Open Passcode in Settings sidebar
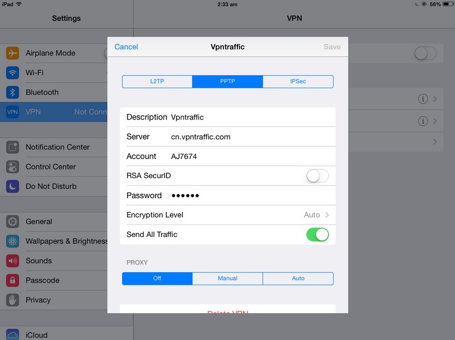 click(54, 280)
